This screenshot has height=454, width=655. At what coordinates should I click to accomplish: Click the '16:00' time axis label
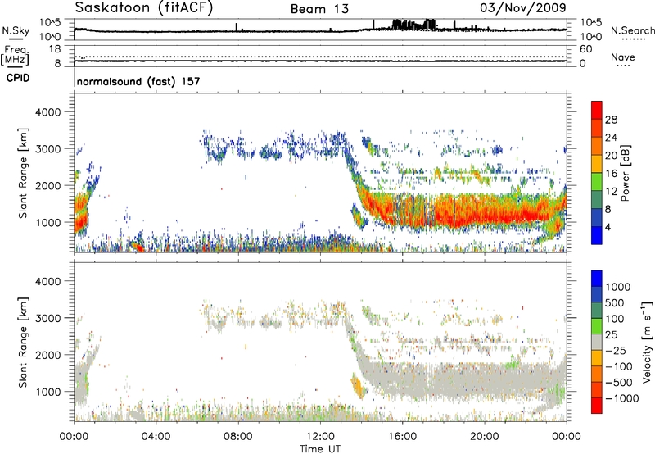pyautogui.click(x=402, y=437)
